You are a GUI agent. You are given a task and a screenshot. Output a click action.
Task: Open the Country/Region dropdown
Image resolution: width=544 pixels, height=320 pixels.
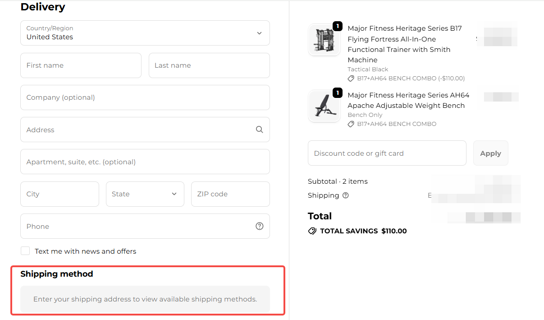[145, 33]
